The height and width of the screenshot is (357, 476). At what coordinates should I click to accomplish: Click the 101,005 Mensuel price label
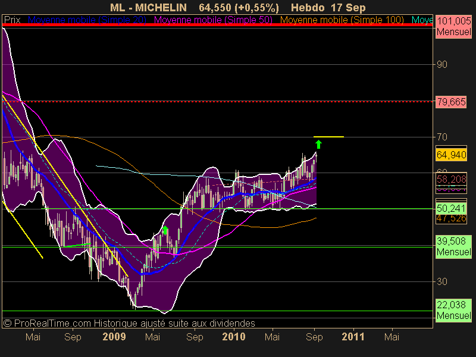point(453,26)
